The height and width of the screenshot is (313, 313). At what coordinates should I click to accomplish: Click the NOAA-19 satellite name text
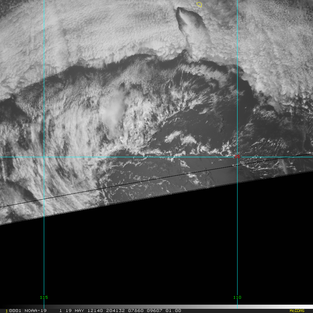point(35,311)
